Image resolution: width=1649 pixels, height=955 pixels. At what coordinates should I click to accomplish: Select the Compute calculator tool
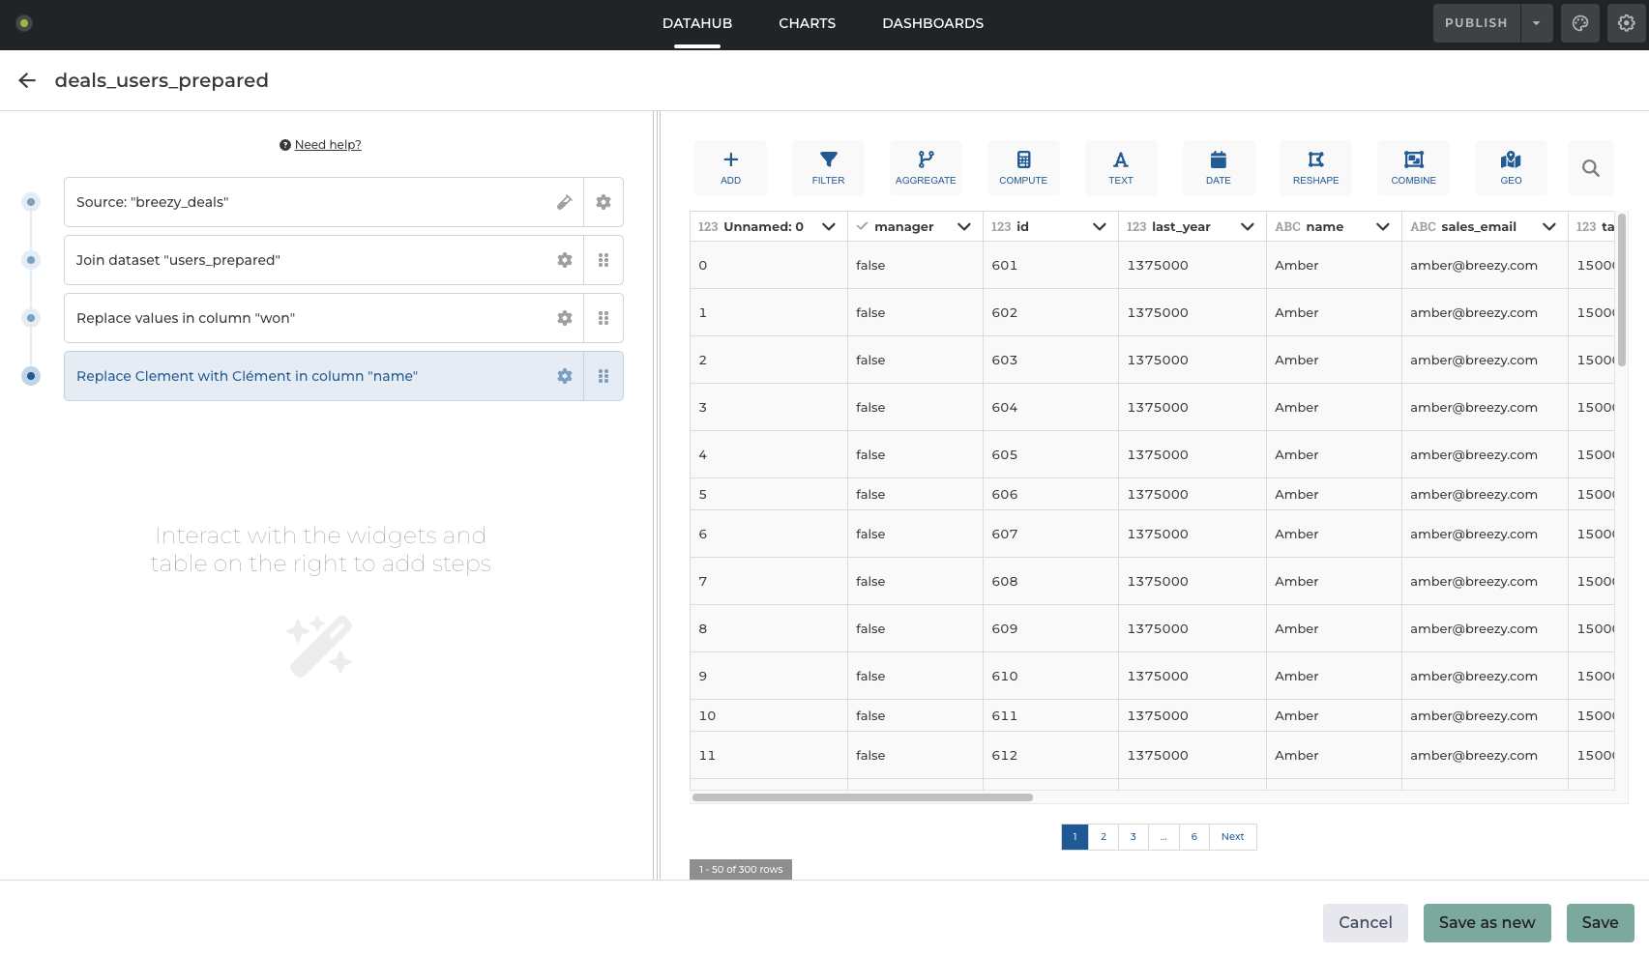point(1023,167)
